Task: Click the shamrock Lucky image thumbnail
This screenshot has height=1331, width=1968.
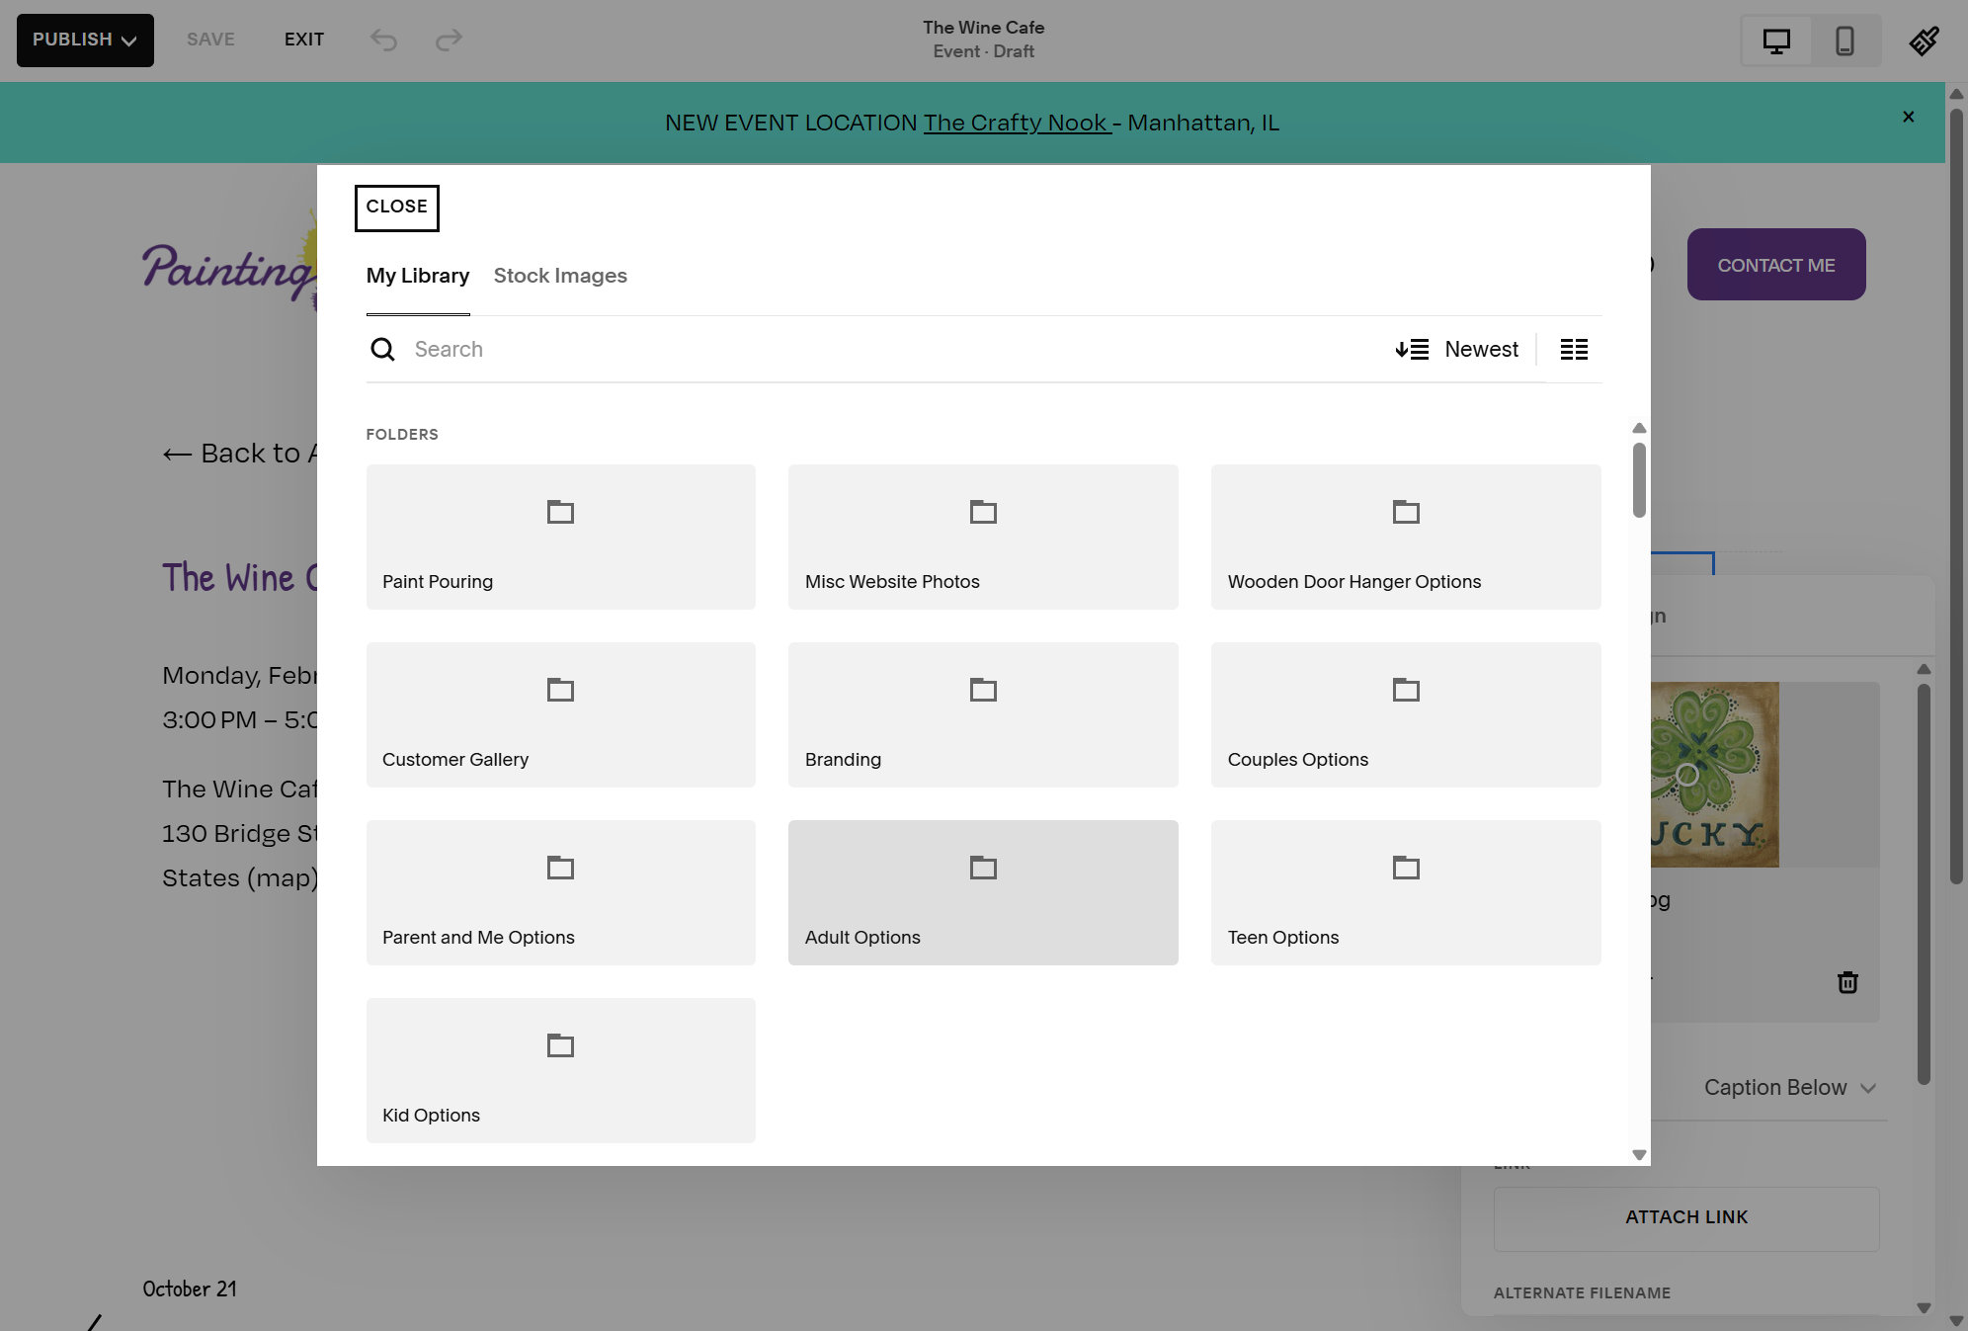Action: (x=1714, y=775)
